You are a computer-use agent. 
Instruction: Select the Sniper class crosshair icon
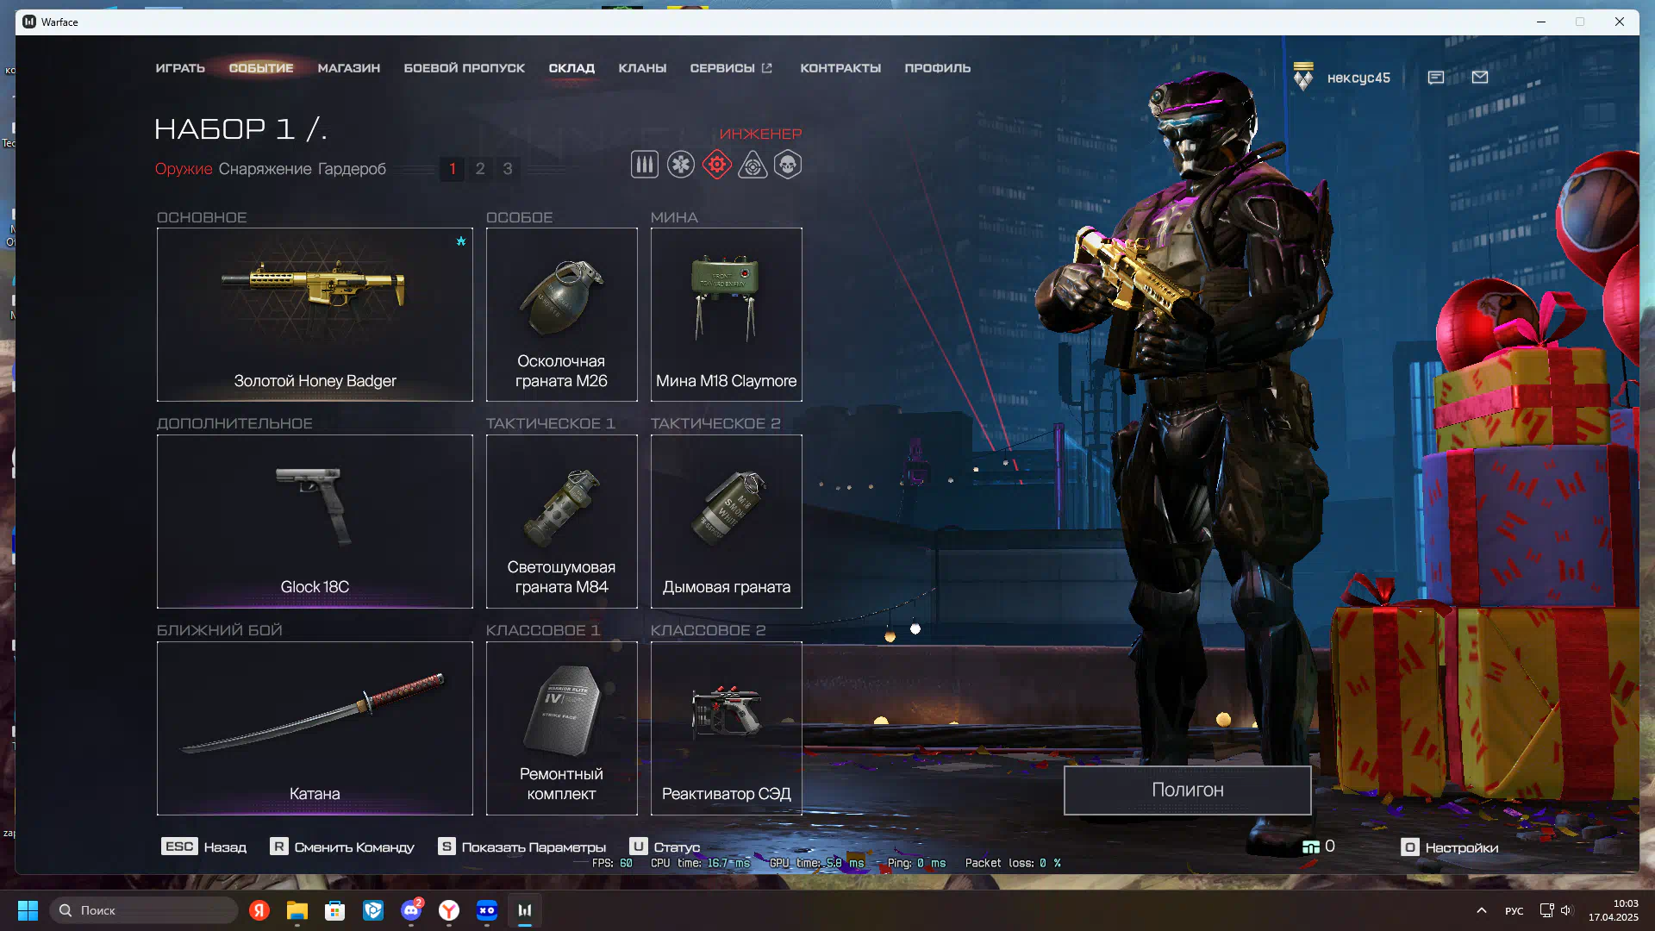click(x=753, y=165)
